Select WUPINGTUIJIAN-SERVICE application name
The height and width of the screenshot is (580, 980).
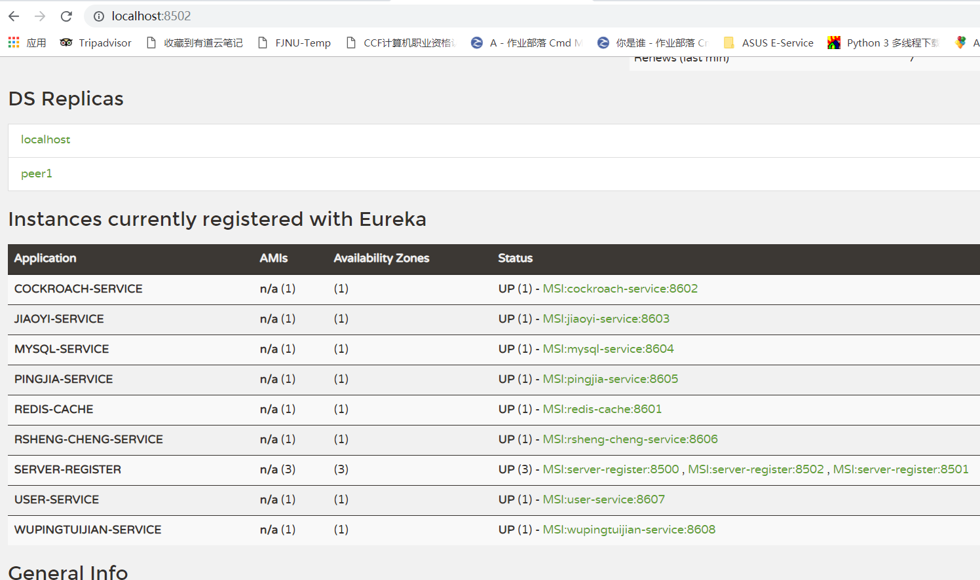88,530
